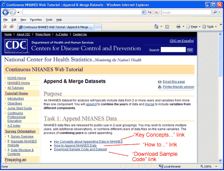Viewport: 224px width, 171px height.
Task: Click the vertical scrollbar thumb
Action: 220,56
